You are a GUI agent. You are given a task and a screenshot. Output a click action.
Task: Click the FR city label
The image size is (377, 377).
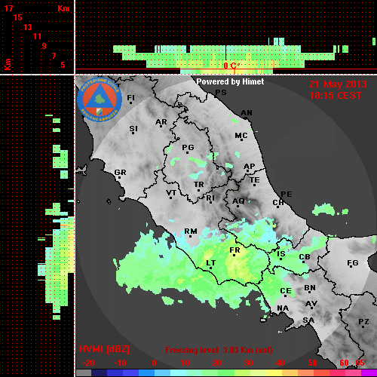pos(234,250)
